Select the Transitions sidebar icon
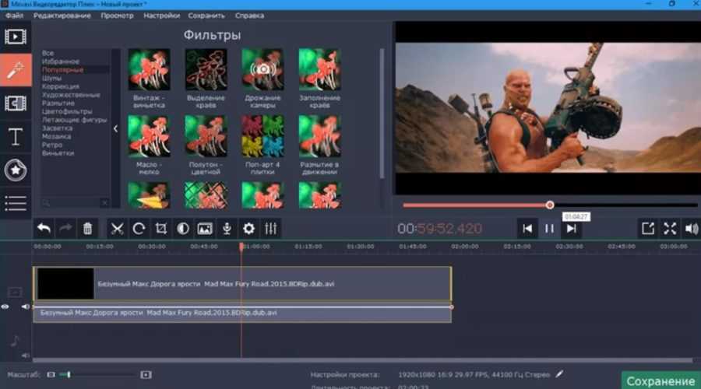 [x=15, y=103]
